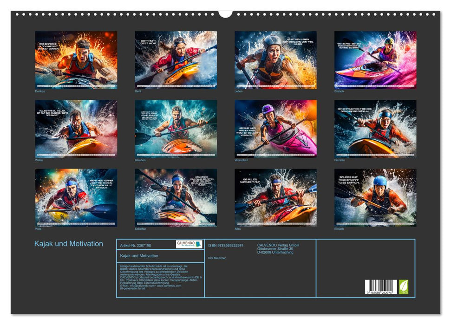The height and width of the screenshot is (325, 451).
Task: Open the thumbnail above the Glauben caption
Action: (176, 129)
